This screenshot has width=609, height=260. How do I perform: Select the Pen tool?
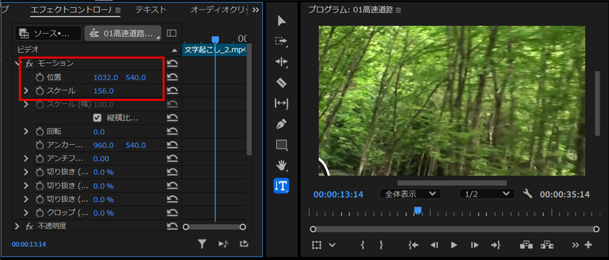pos(281,124)
